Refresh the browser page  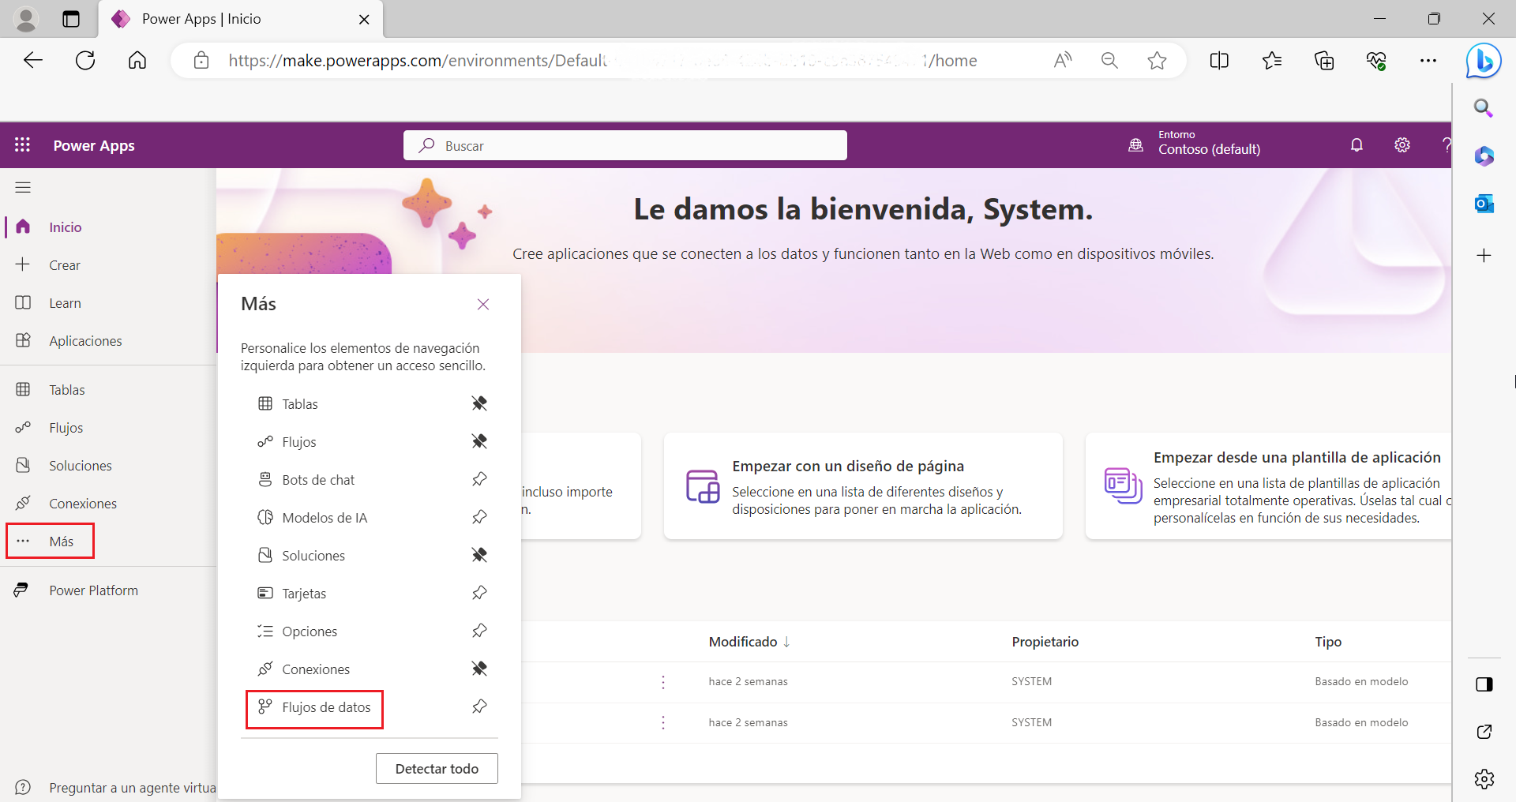85,60
